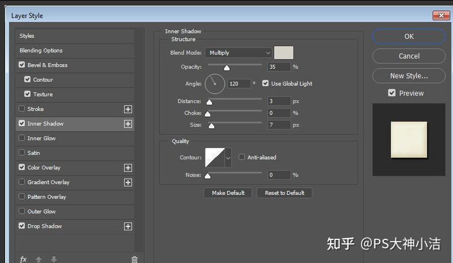Uncheck the Color Overlay checkbox
Viewport: 453px width, 263px height.
click(21, 167)
